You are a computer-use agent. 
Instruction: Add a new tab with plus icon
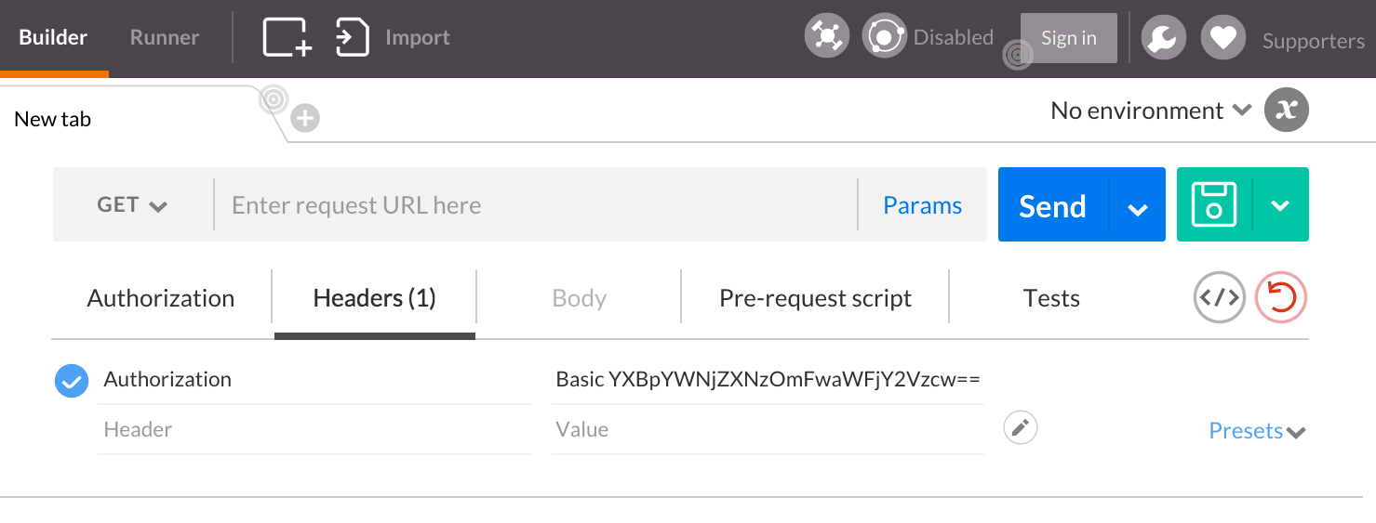pyautogui.click(x=305, y=118)
